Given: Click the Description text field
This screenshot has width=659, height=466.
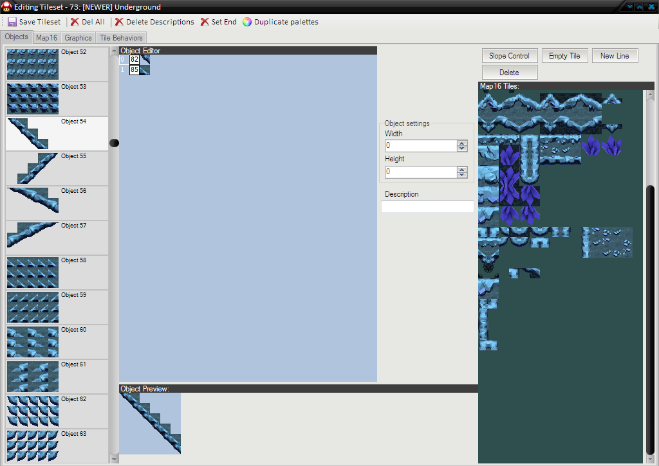Looking at the screenshot, I should (427, 206).
